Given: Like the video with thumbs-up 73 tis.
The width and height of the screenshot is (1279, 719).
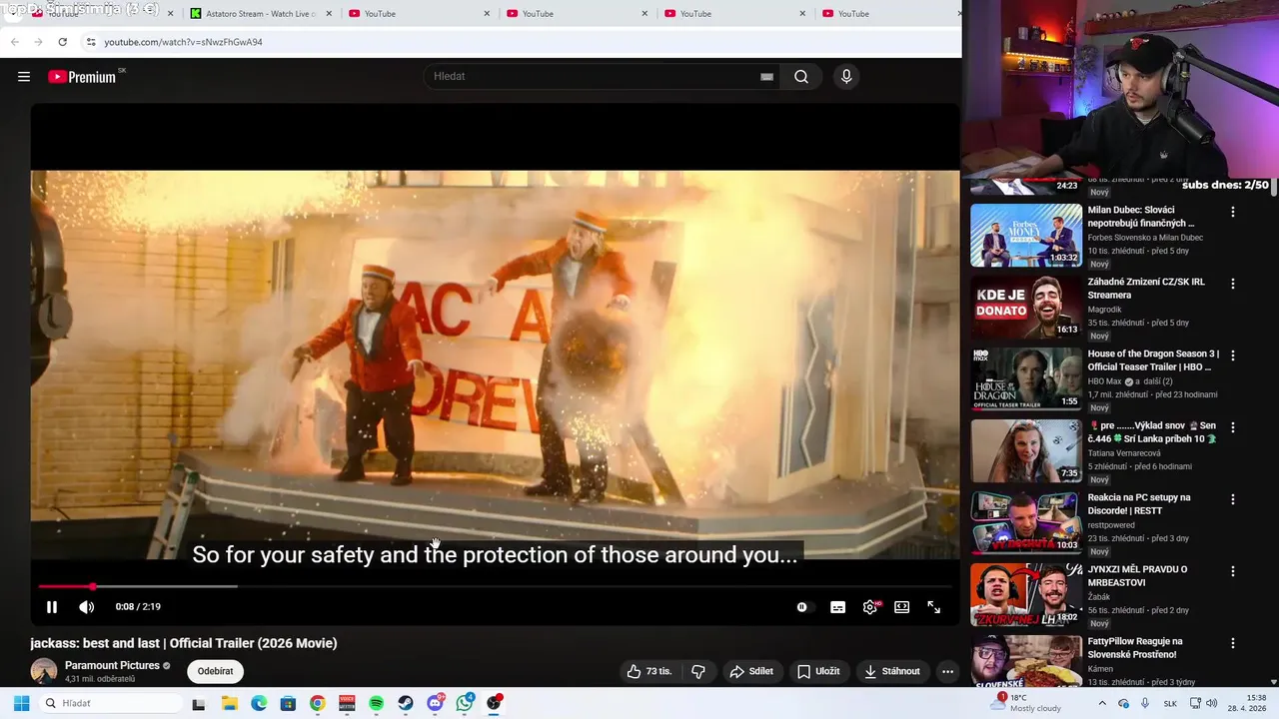Looking at the screenshot, I should click(x=649, y=671).
